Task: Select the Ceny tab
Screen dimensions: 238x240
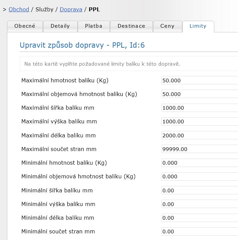Action: coord(167,26)
